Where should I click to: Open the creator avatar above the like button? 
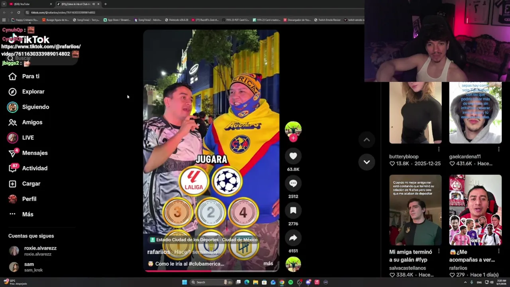coord(293,128)
